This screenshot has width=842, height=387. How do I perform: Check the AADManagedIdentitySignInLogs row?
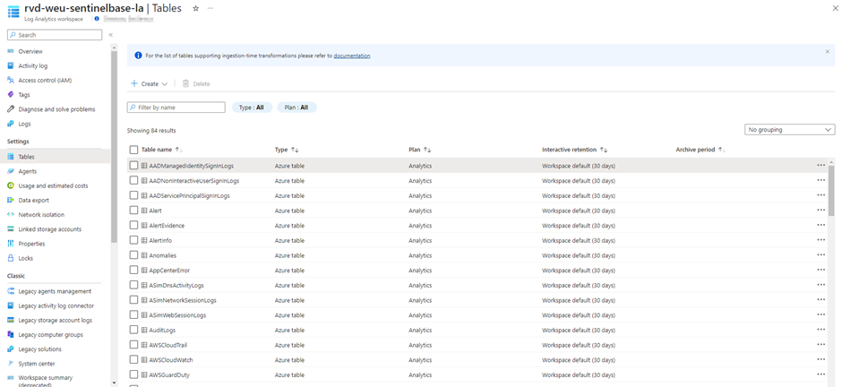(x=133, y=166)
